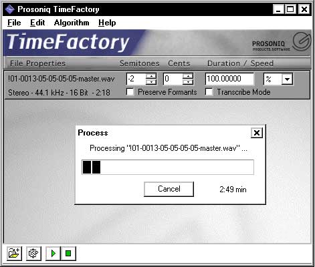Image resolution: width=315 pixels, height=267 pixels.
Task: Decrease semitones with the down arrow
Action: [x=151, y=82]
